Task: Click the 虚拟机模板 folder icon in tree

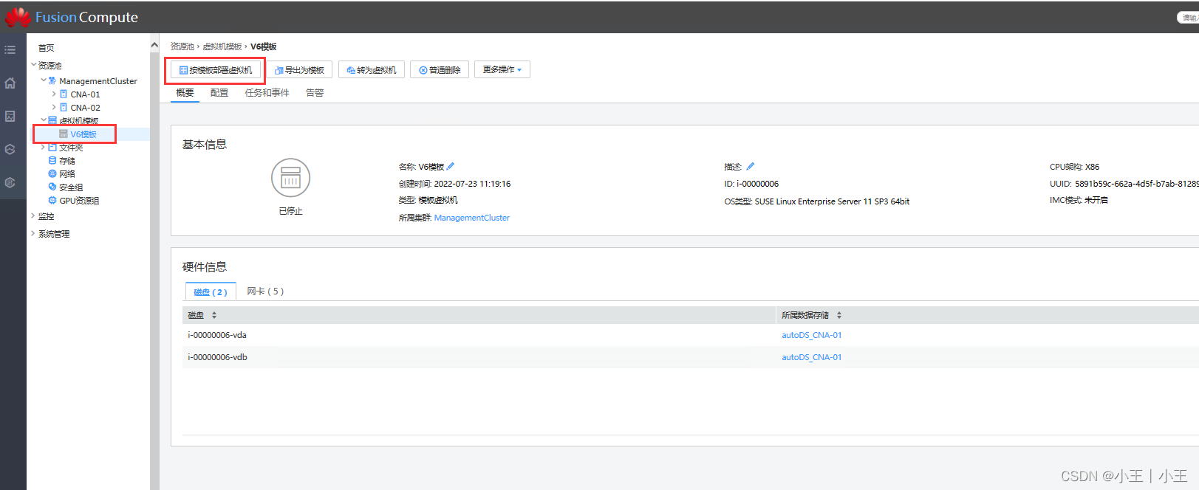Action: point(52,120)
